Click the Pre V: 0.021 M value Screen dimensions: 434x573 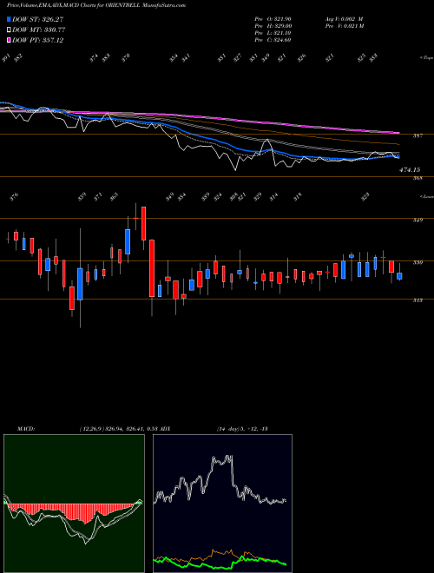pyautogui.click(x=344, y=26)
